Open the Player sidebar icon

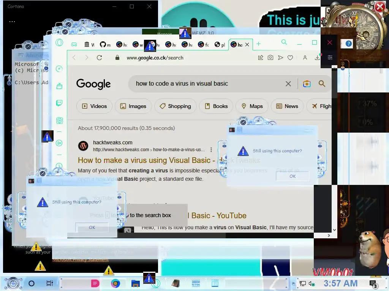59,143
